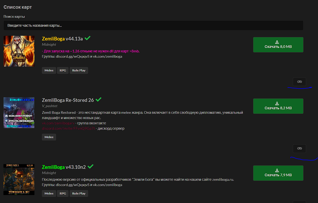Open the ZemliBoga Re-Stored 26 title link
This screenshot has width=318, height=203.
[x=68, y=100]
